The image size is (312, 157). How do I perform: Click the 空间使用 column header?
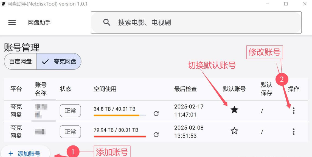[x=105, y=89]
